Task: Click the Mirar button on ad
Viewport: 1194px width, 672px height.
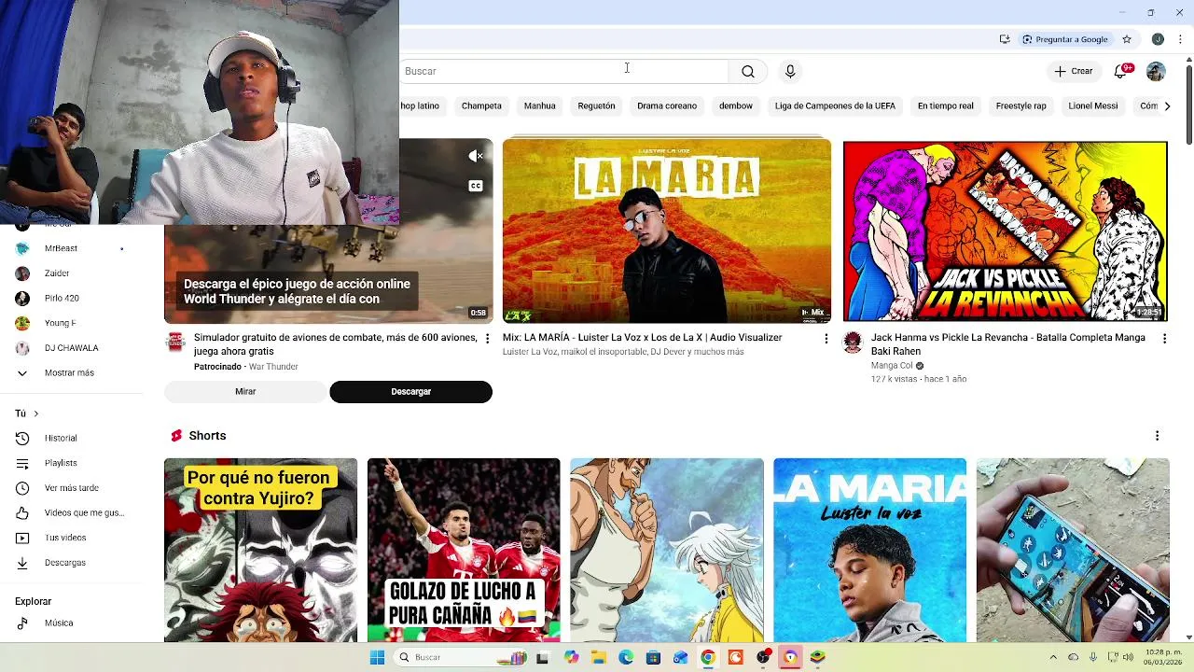Action: pyautogui.click(x=245, y=392)
